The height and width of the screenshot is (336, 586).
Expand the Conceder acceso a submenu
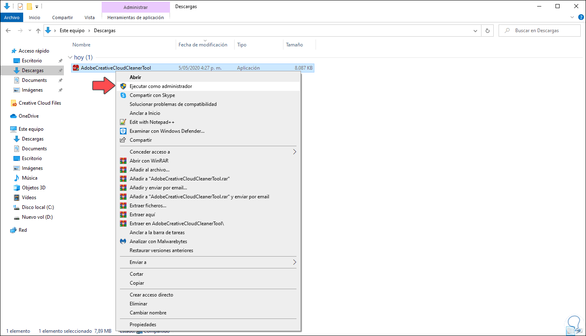coord(294,152)
